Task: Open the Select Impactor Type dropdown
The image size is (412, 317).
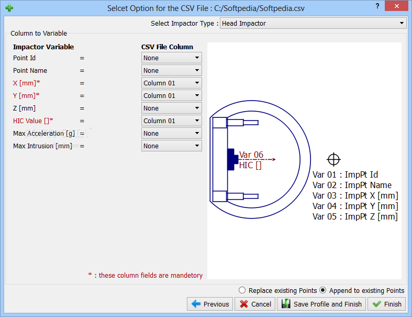Action: click(313, 24)
